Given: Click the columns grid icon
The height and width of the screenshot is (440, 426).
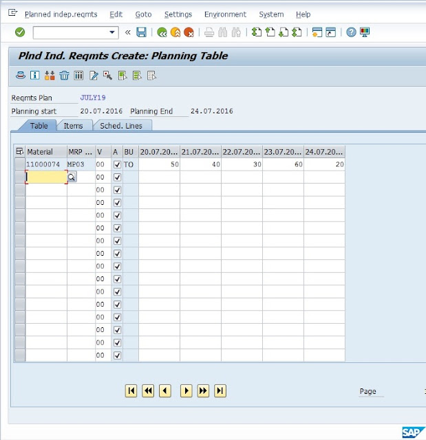Looking at the screenshot, I should (78, 76).
